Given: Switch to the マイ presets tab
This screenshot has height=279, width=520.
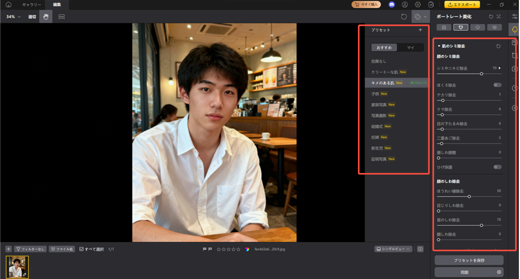Looking at the screenshot, I should pos(410,48).
